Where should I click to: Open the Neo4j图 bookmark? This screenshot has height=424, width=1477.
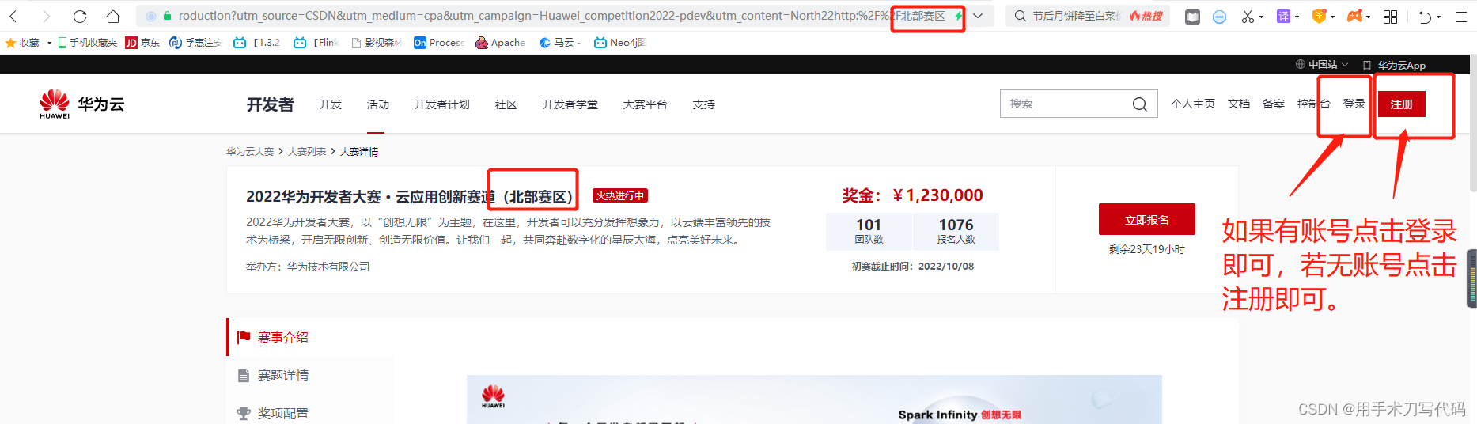[620, 43]
